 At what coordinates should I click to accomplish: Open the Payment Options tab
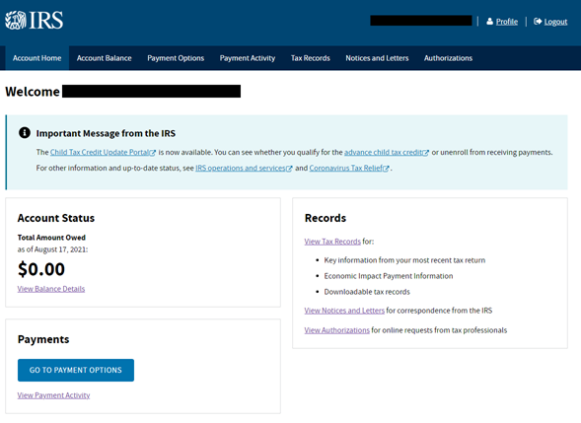coord(176,58)
